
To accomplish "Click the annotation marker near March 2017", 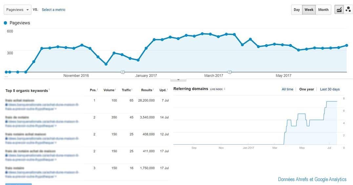I will pos(230,72).
